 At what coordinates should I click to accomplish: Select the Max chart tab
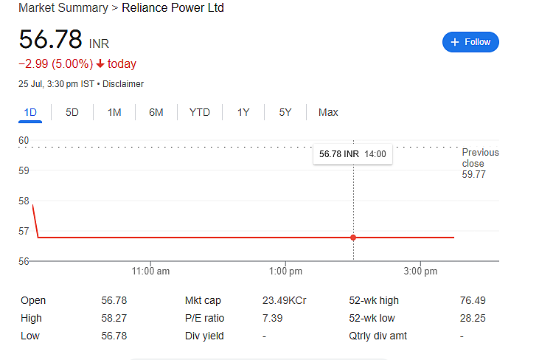[x=328, y=112]
